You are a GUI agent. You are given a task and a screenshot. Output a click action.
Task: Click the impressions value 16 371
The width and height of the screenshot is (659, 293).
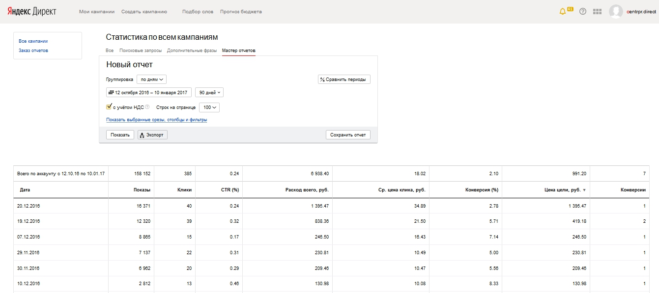tap(143, 207)
